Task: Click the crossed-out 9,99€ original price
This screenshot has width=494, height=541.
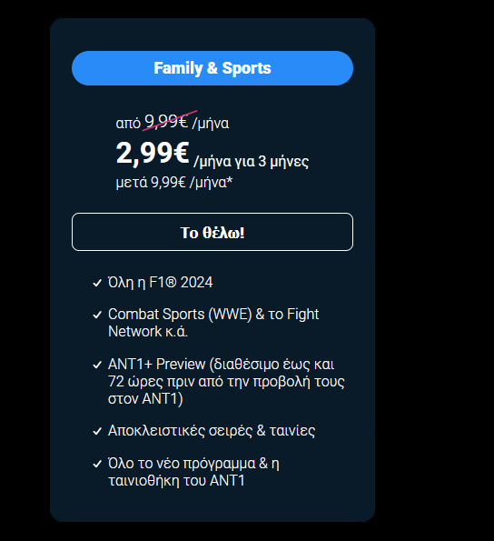Action: tap(166, 122)
